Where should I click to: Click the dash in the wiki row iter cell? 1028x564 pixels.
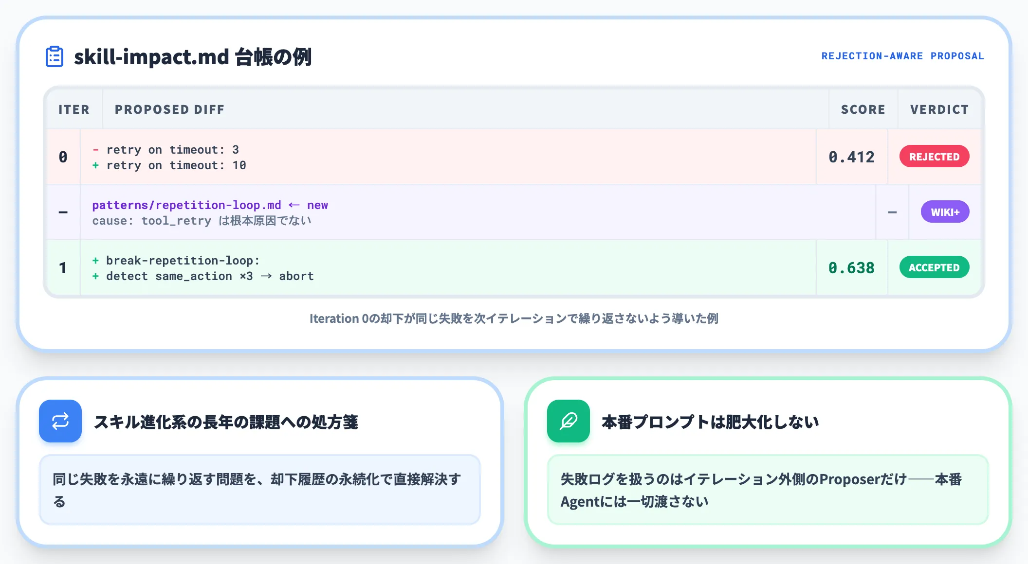pyautogui.click(x=63, y=212)
